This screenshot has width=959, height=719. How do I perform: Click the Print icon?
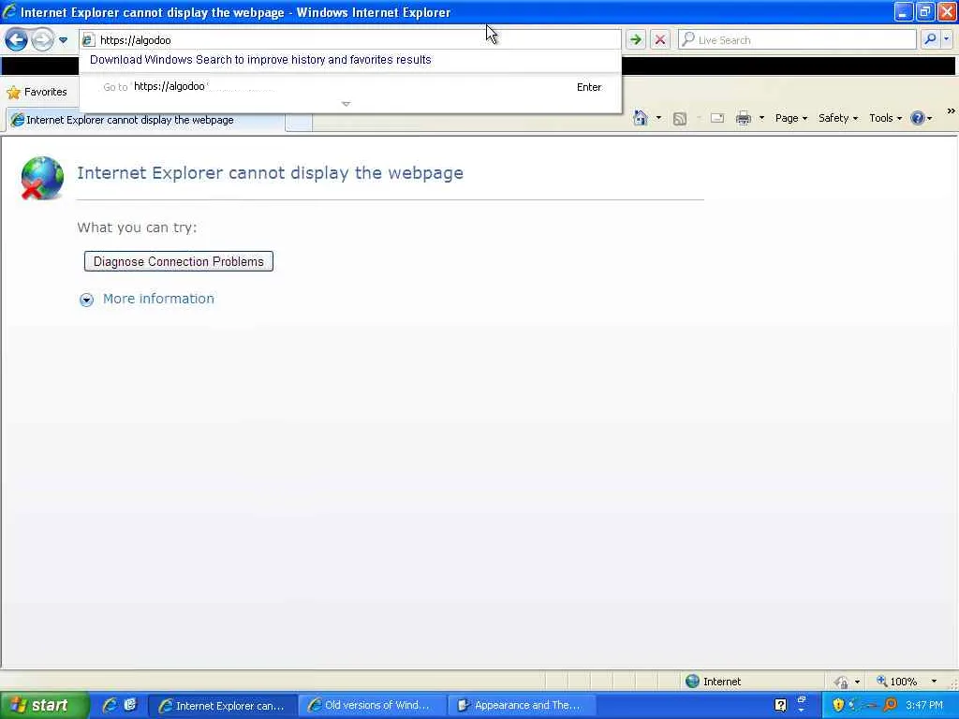click(743, 118)
